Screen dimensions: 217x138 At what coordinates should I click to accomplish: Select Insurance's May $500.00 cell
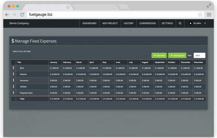[x=108, y=80]
